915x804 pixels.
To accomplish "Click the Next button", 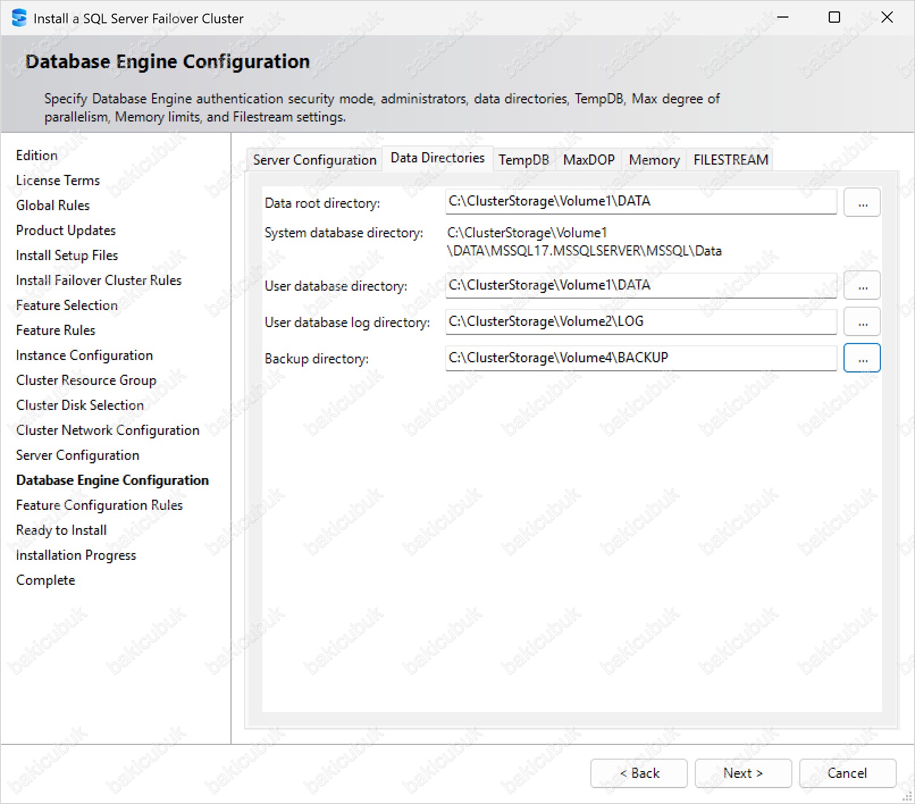I will click(x=743, y=773).
